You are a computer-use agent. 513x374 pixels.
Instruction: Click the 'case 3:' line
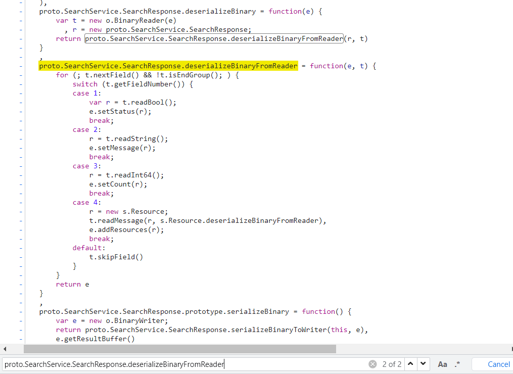pyautogui.click(x=87, y=166)
